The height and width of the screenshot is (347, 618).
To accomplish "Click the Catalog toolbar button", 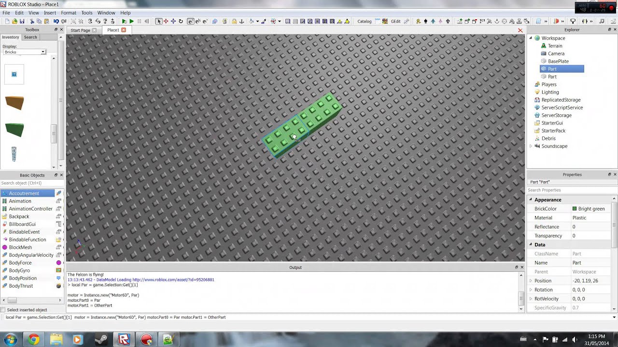I will point(365,21).
